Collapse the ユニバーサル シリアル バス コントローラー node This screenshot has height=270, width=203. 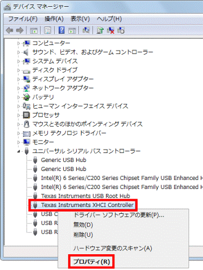click(x=19, y=151)
